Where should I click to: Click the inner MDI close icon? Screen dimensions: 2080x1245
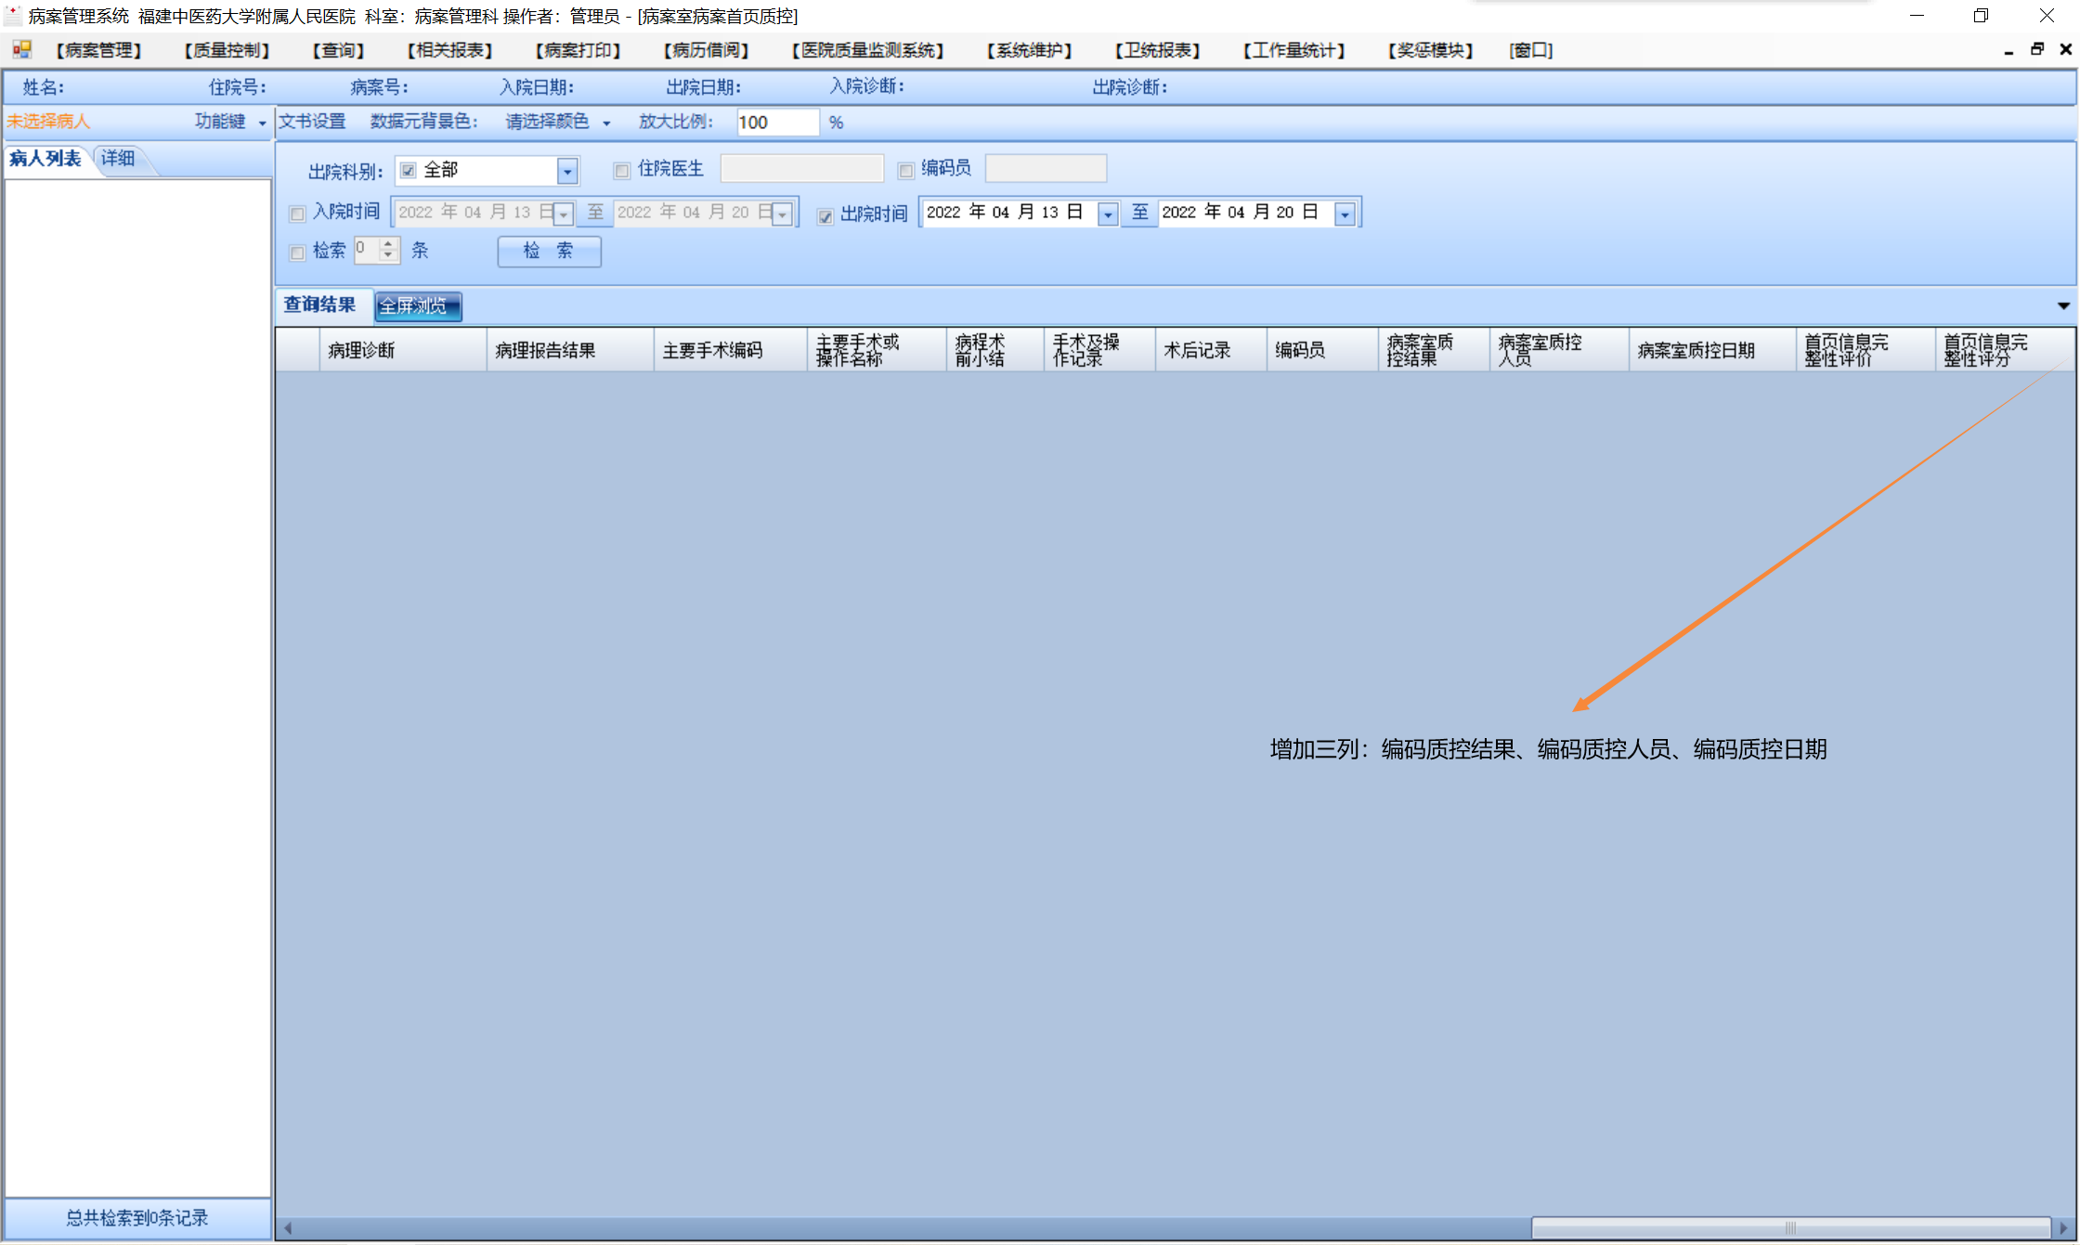point(2066,49)
